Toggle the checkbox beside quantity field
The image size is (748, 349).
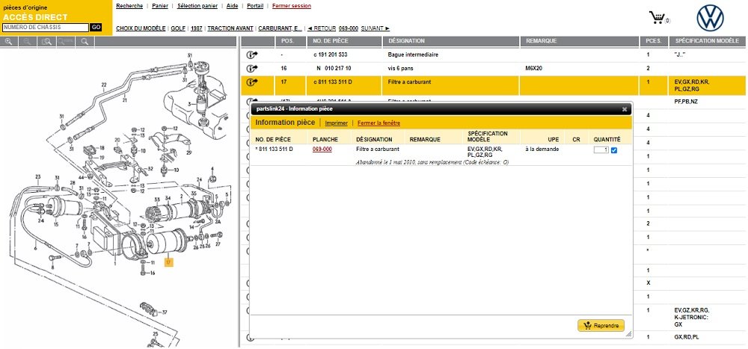pyautogui.click(x=614, y=150)
